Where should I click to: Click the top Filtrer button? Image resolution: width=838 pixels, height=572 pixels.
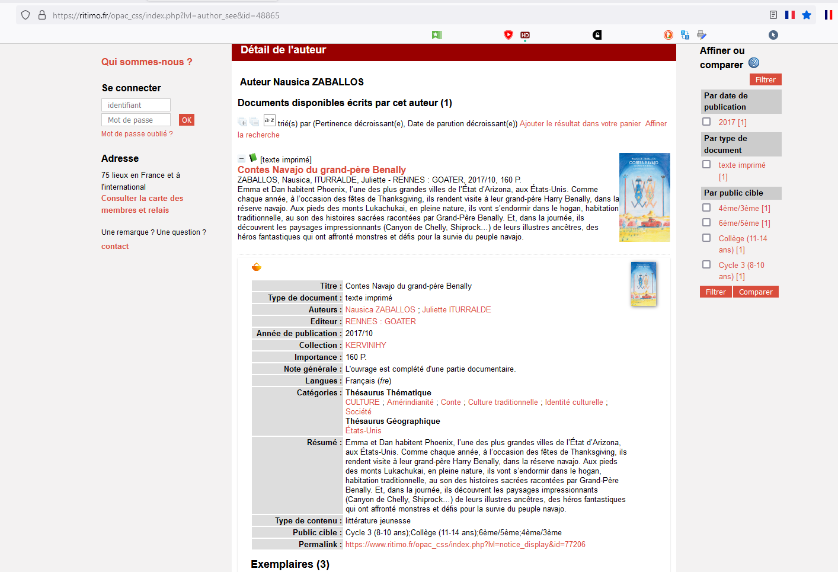click(x=766, y=79)
